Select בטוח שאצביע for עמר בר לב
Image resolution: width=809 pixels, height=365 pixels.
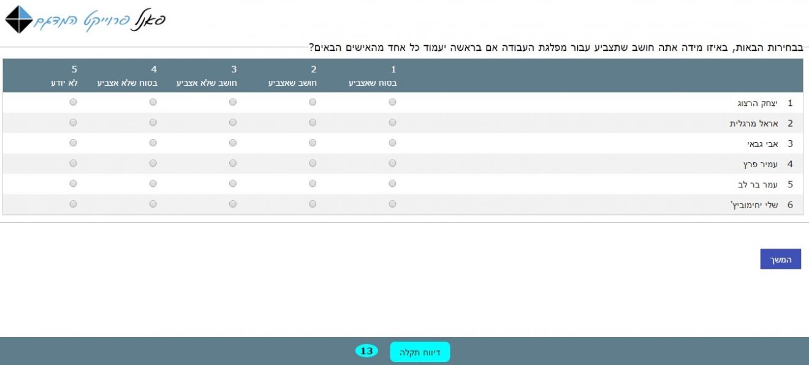coord(392,184)
